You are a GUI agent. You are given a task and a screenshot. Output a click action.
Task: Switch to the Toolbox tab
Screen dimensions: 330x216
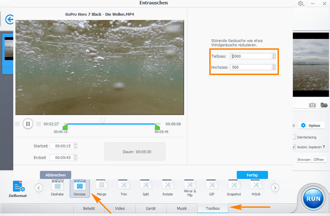pos(213,208)
